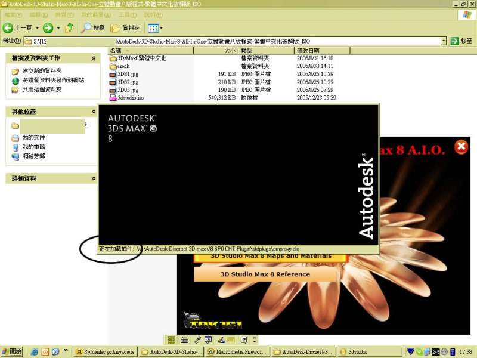477x358 pixels.
Task: Open the 我的最愛(A) menu
Action: [96, 14]
